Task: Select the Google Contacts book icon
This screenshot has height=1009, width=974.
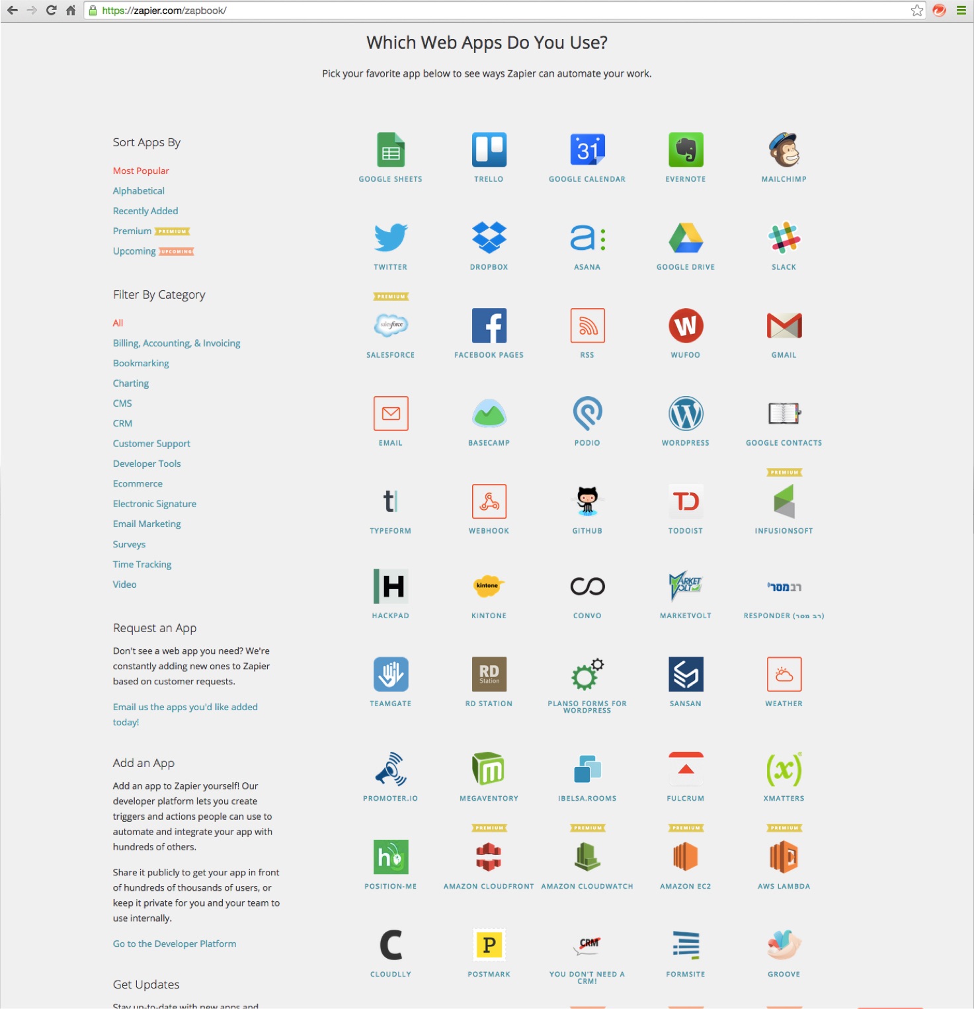Action: tap(784, 413)
